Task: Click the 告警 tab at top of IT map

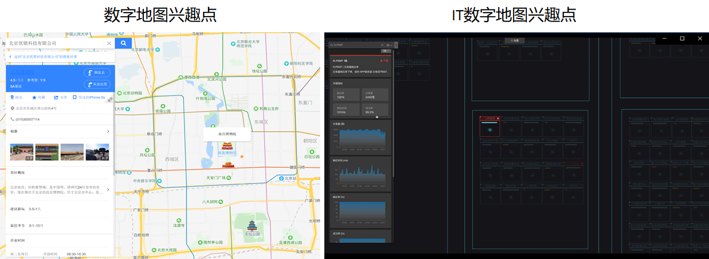Action: coord(514,40)
